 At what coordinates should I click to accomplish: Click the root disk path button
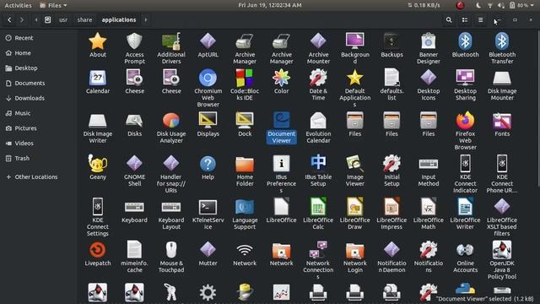pyautogui.click(x=47, y=20)
